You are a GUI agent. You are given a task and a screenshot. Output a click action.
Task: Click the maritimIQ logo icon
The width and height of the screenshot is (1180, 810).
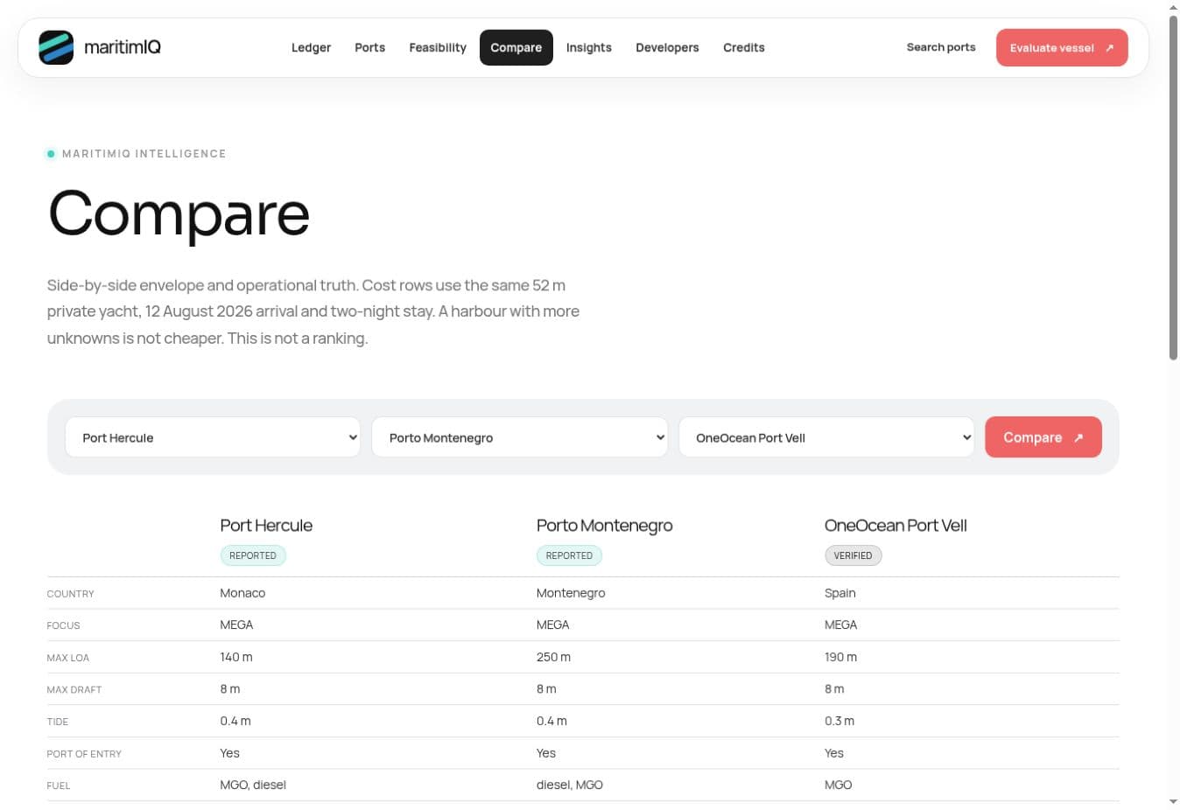point(56,47)
